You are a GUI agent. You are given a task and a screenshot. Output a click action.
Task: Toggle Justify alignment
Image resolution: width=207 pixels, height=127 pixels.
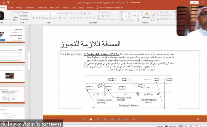pos(81,18)
